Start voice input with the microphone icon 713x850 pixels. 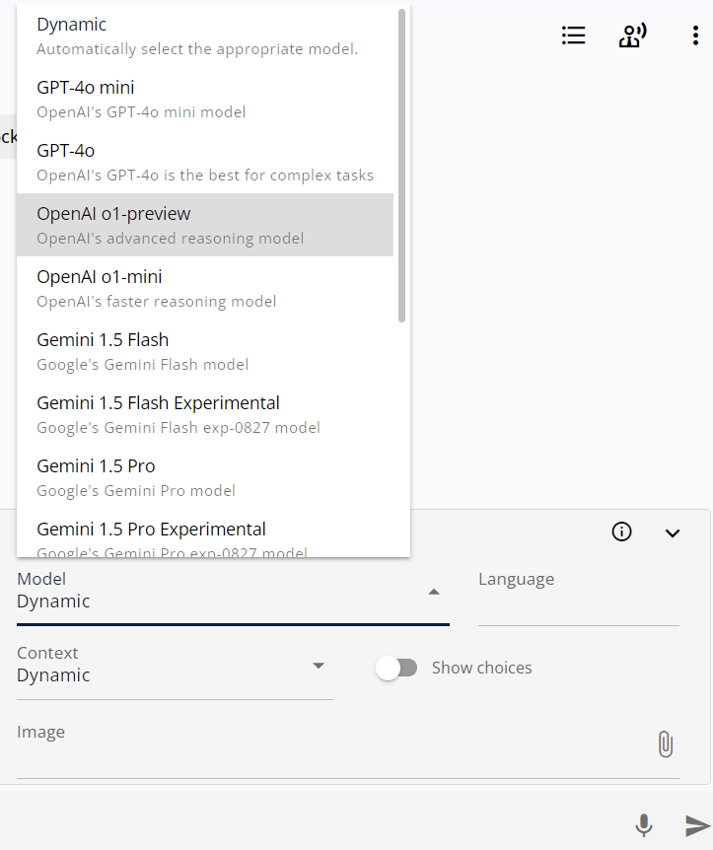pyautogui.click(x=644, y=825)
